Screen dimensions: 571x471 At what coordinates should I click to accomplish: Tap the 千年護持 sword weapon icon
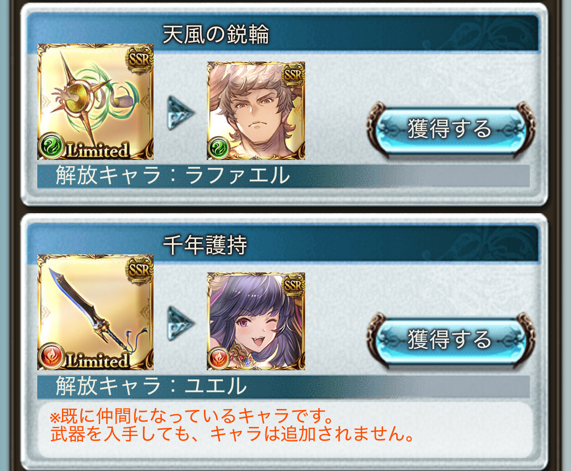pyautogui.click(x=95, y=312)
